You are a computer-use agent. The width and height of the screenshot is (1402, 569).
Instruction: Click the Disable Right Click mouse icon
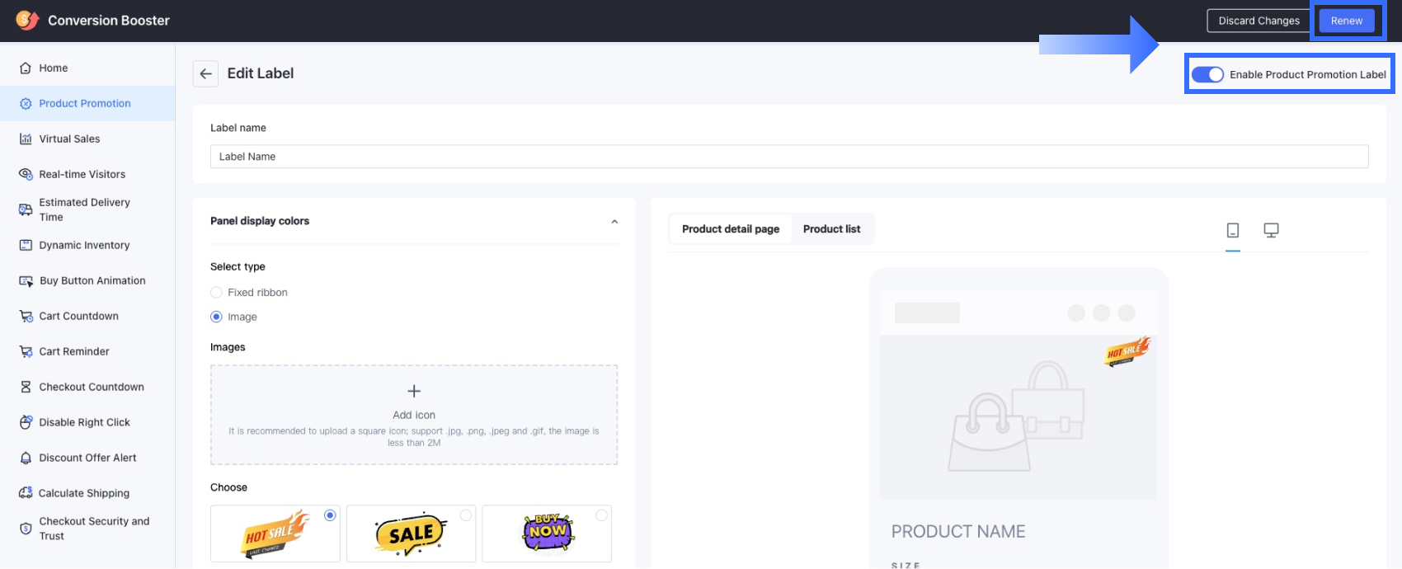[26, 422]
